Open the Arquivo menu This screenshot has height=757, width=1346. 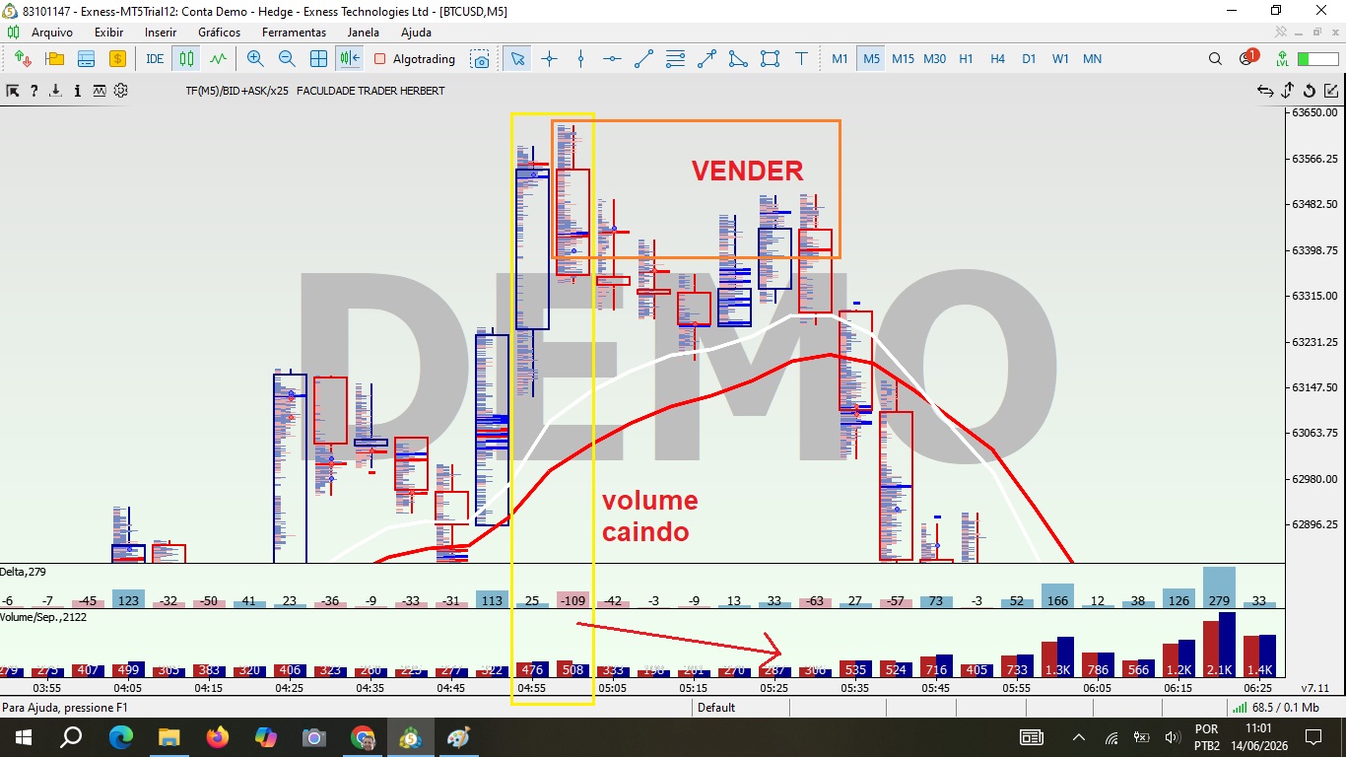[52, 33]
